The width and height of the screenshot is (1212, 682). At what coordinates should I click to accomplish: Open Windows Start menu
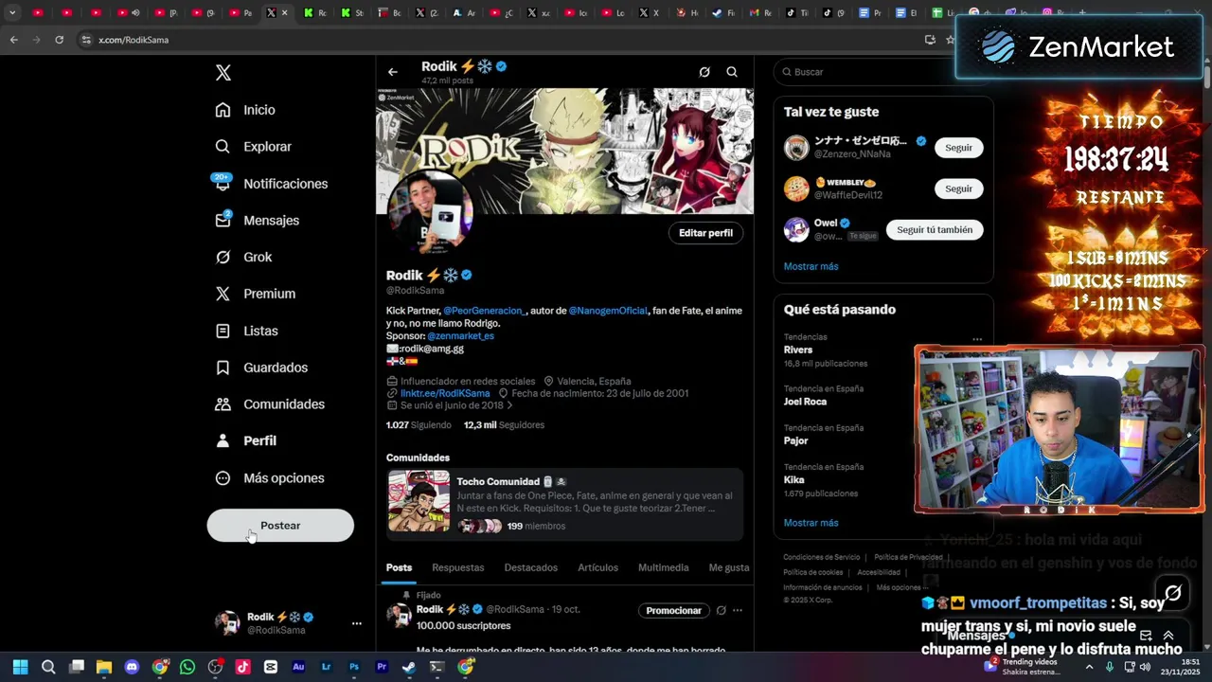tap(21, 667)
